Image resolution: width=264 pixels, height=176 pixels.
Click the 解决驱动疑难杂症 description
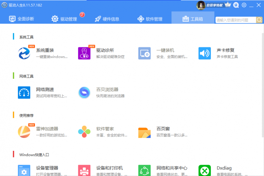click(110, 57)
